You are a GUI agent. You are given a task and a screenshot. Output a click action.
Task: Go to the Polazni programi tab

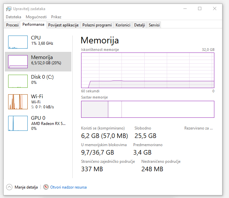tap(97, 25)
